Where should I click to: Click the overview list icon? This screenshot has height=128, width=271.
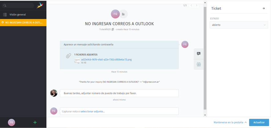tap(5, 15)
